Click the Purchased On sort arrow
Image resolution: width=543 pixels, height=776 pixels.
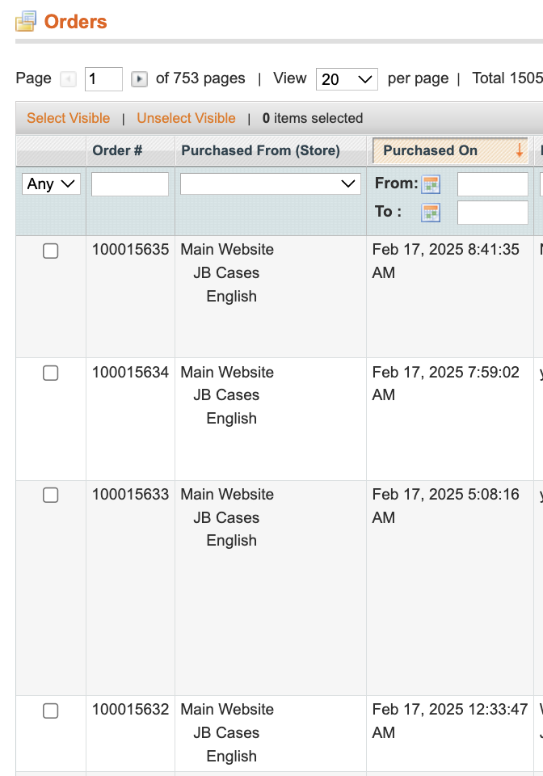(520, 150)
